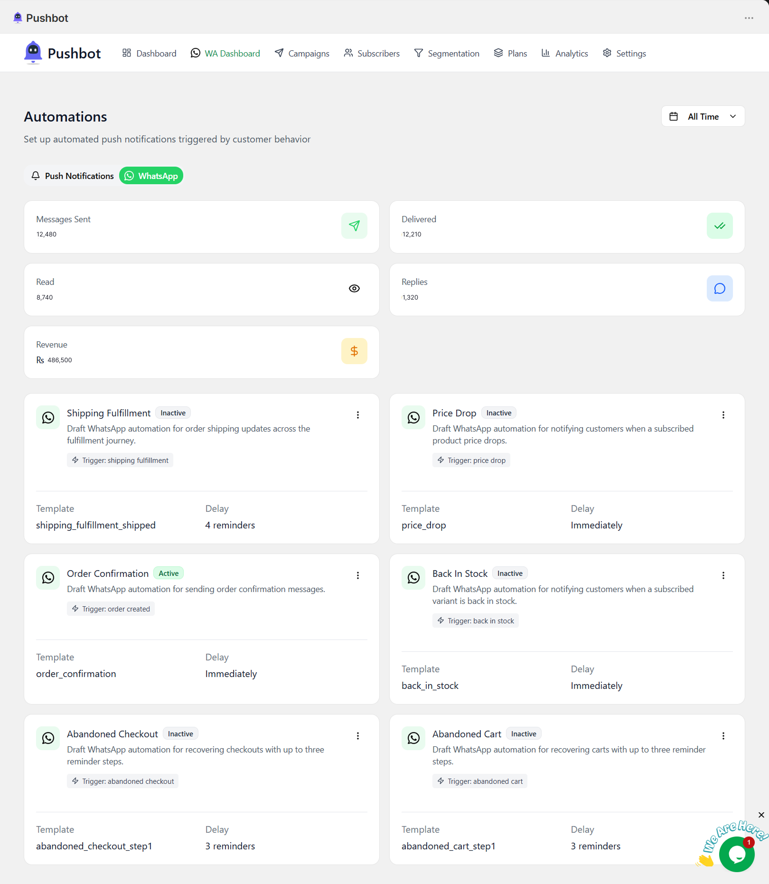Open Order Confirmation options menu

(358, 575)
